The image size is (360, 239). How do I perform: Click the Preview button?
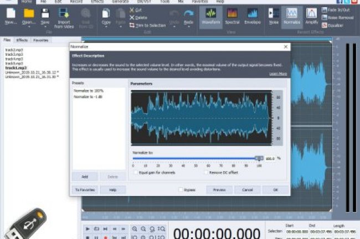(219, 190)
